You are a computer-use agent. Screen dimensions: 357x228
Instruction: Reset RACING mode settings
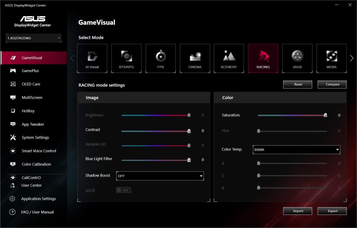[x=298, y=84]
